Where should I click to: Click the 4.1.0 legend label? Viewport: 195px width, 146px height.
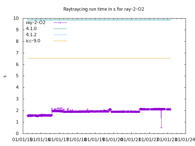tap(31, 29)
